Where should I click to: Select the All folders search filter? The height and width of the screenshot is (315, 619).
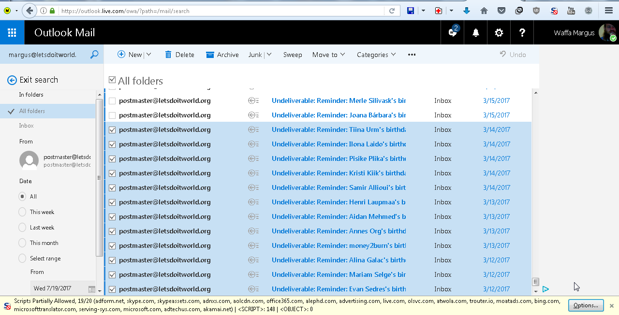click(48, 111)
